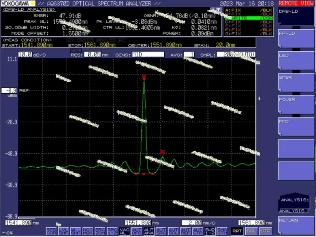Click the SMPL sampling points field
The height and width of the screenshot is (237, 316).
pos(236,55)
